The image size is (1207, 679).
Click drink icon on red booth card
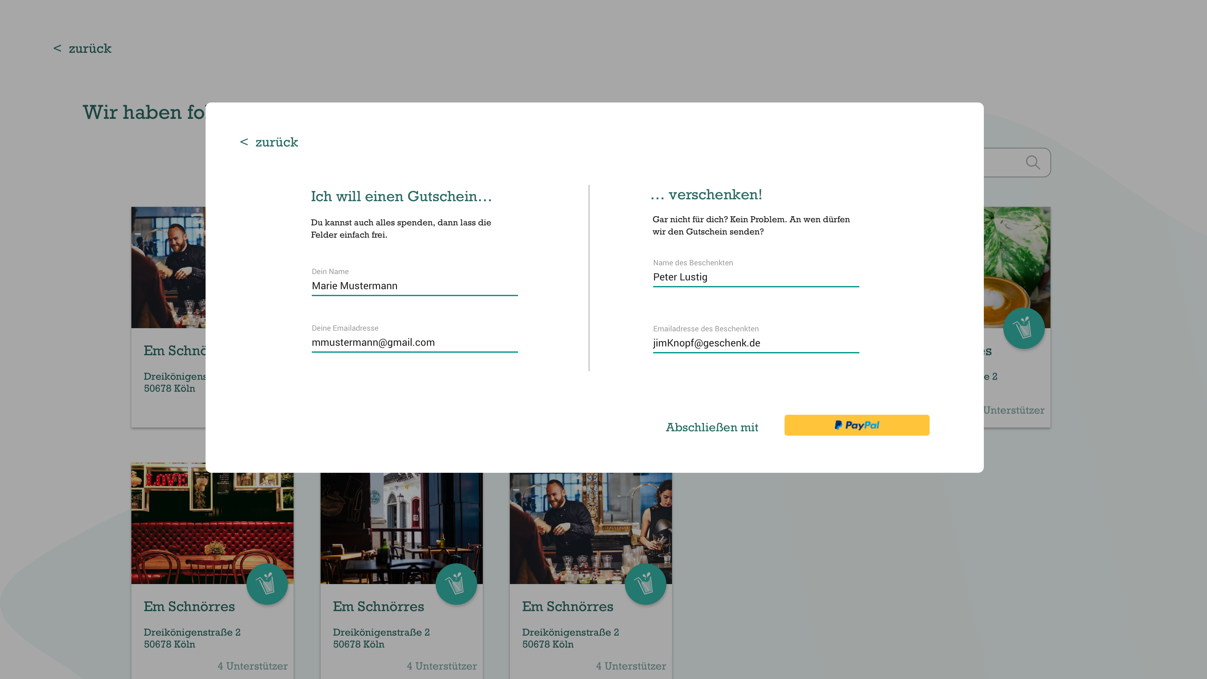click(x=267, y=584)
